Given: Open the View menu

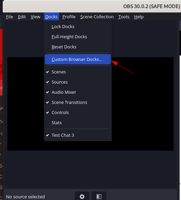Looking at the screenshot, I should [x=35, y=17].
